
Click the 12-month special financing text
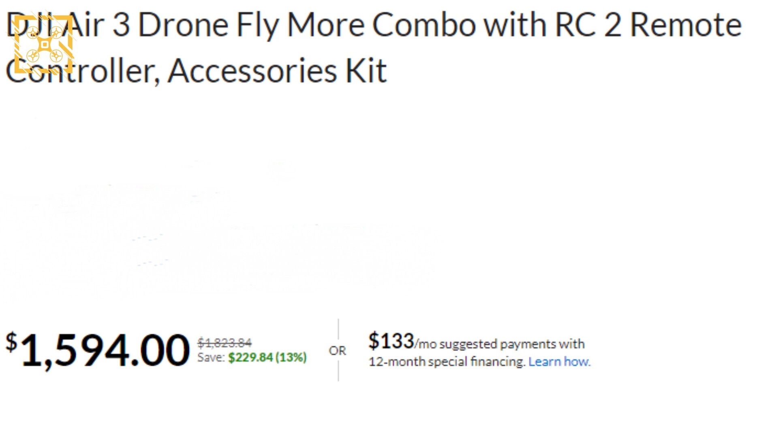click(447, 361)
